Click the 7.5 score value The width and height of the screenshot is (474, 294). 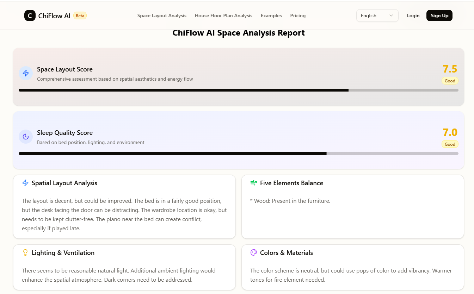[x=450, y=69]
